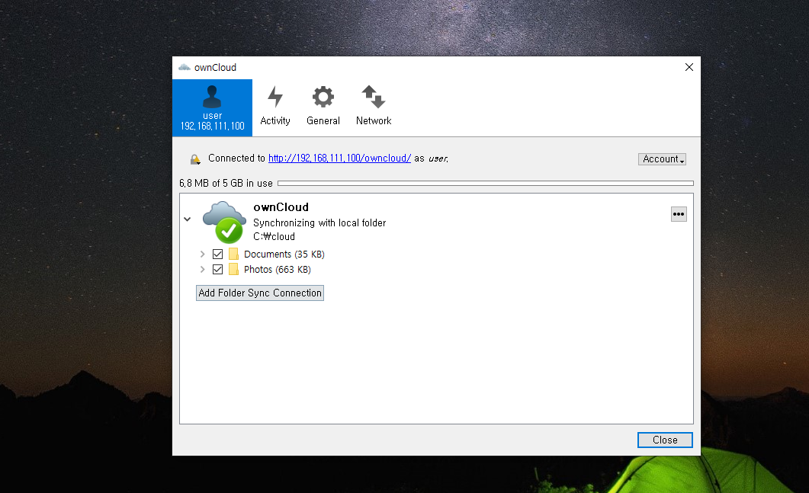This screenshot has height=493, width=809.
Task: Click the Documents folder icon
Action: [x=234, y=254]
